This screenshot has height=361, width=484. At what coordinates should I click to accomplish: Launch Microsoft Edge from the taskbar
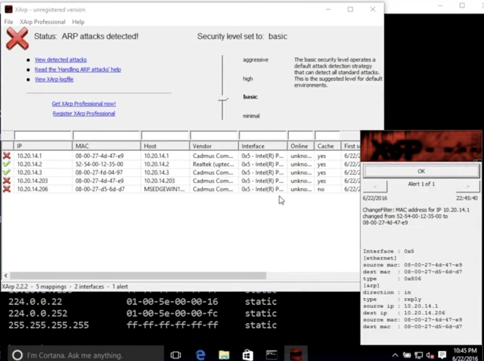point(200,355)
